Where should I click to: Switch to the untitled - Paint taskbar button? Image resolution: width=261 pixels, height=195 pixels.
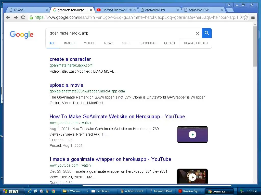click(x=132, y=191)
